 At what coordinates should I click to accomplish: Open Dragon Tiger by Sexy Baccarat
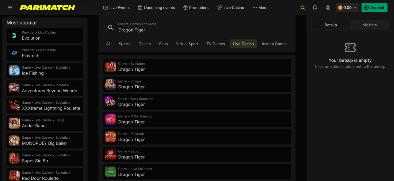click(197, 102)
